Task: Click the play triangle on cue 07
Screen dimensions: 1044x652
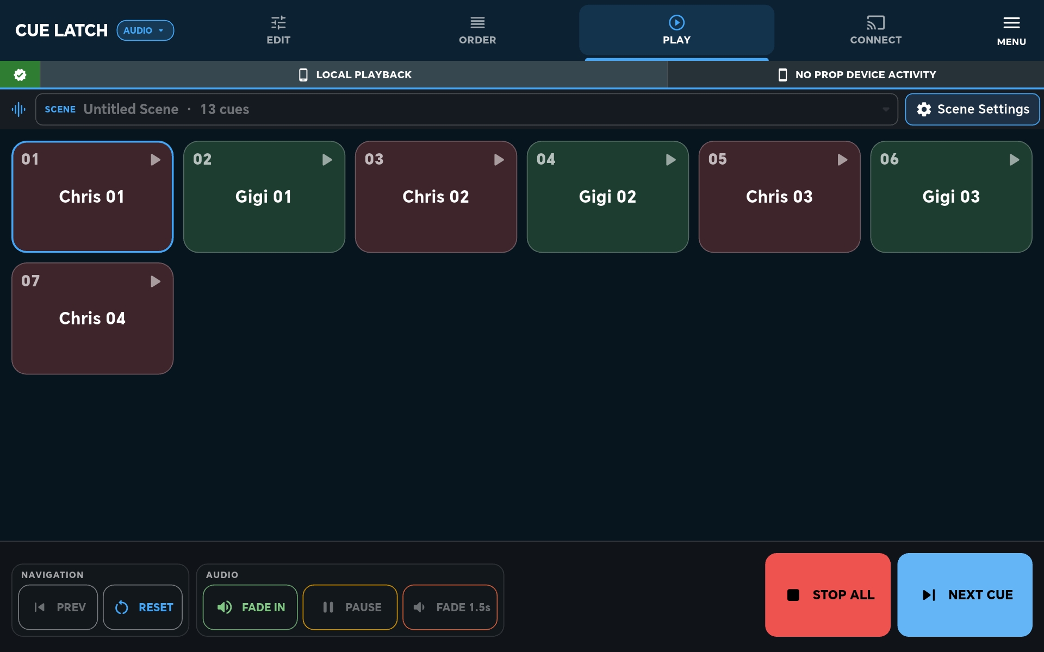Action: 156,281
